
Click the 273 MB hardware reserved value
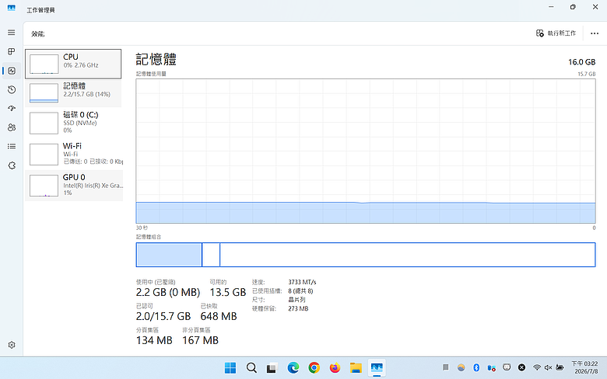(298, 308)
